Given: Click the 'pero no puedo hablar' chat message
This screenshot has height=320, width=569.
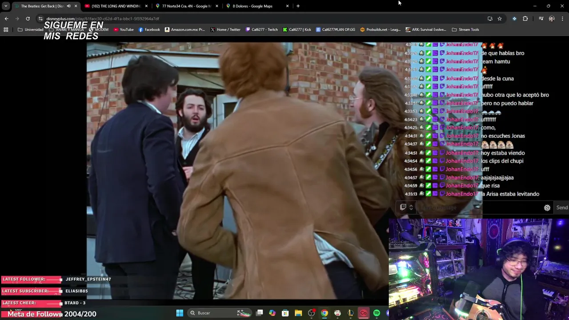Looking at the screenshot, I should tap(507, 103).
